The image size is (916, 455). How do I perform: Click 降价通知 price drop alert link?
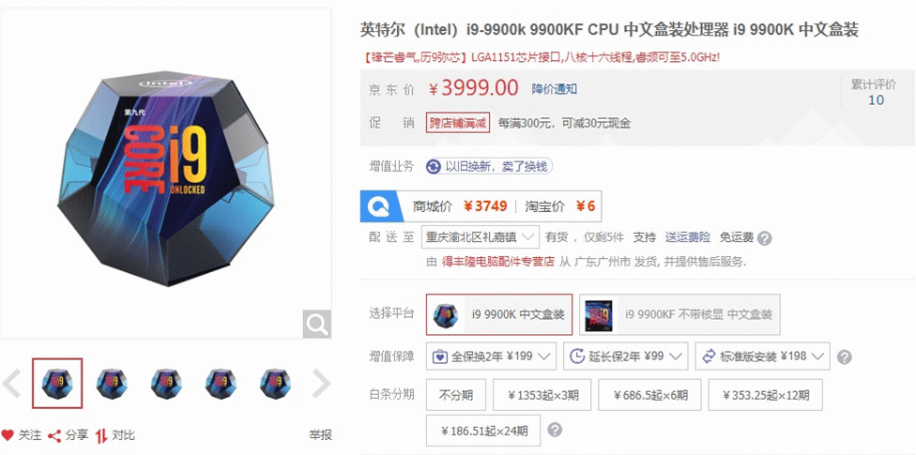pyautogui.click(x=555, y=89)
